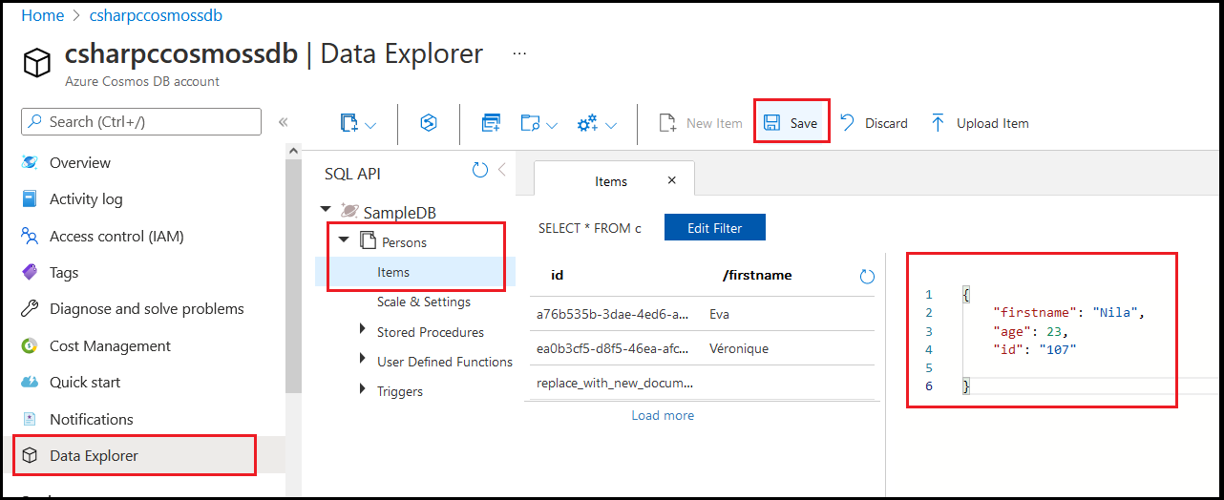Expand the Stored Procedures node
This screenshot has height=500, width=1224.
[362, 329]
